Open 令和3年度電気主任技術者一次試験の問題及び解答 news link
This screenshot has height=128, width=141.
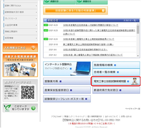point(91,25)
